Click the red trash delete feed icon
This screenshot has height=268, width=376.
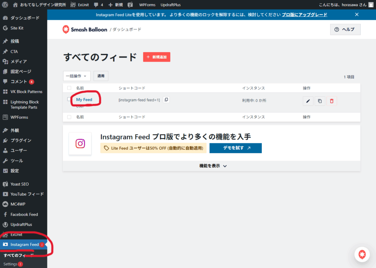(332, 101)
